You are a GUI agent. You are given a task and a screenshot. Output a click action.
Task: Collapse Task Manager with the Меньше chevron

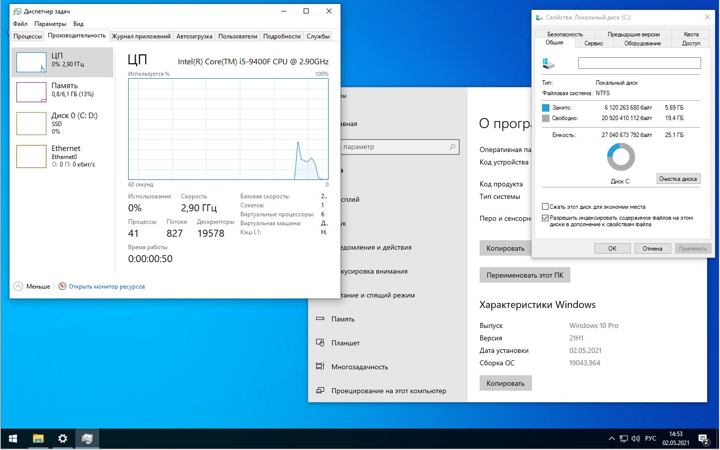tap(18, 286)
